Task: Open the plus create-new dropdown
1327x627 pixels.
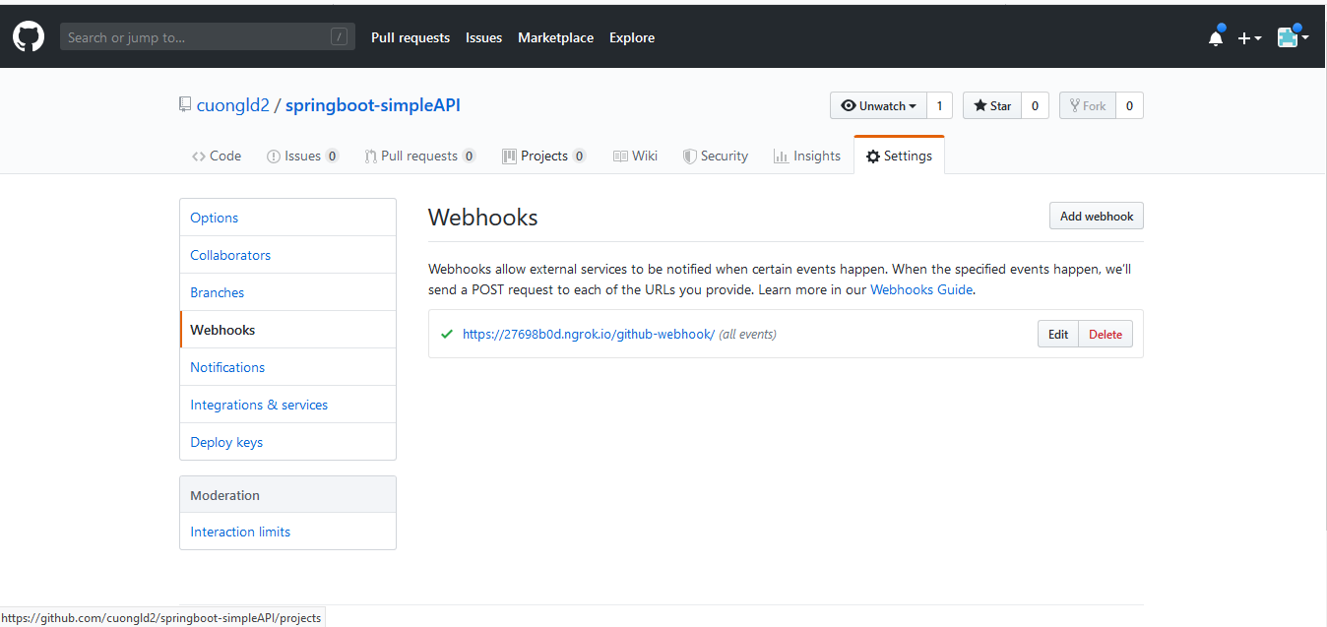Action: (x=1249, y=38)
